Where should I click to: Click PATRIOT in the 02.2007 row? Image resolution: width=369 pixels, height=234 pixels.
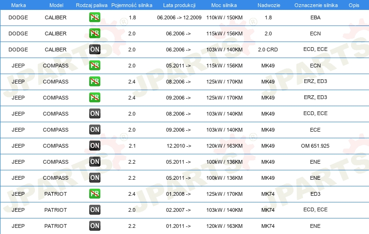(x=56, y=210)
